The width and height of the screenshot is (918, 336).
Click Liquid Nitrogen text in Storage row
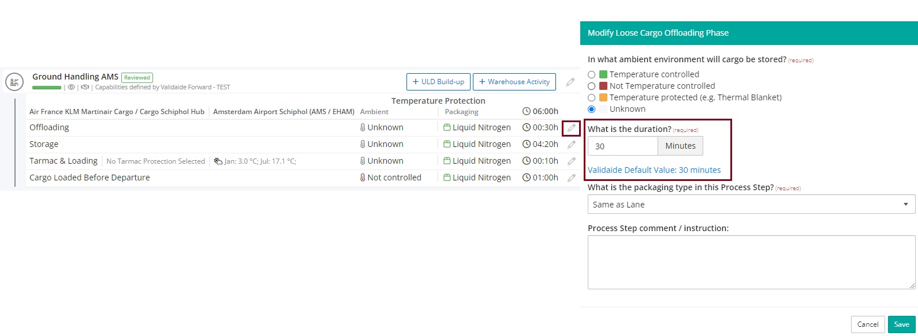[x=482, y=144]
